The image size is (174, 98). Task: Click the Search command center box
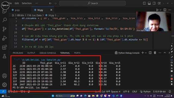click(92, 3)
